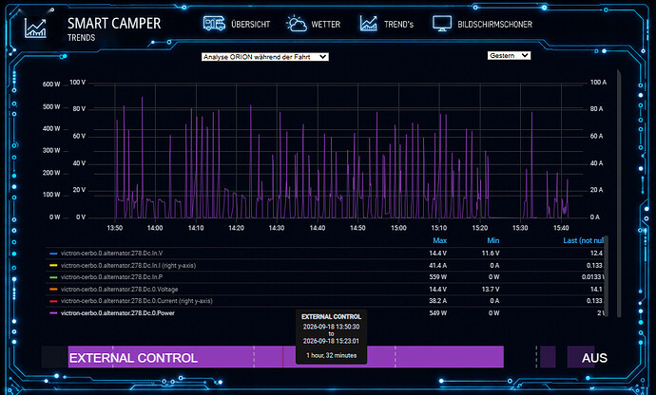
Task: Click the 11.6 V min value
Action: [491, 253]
